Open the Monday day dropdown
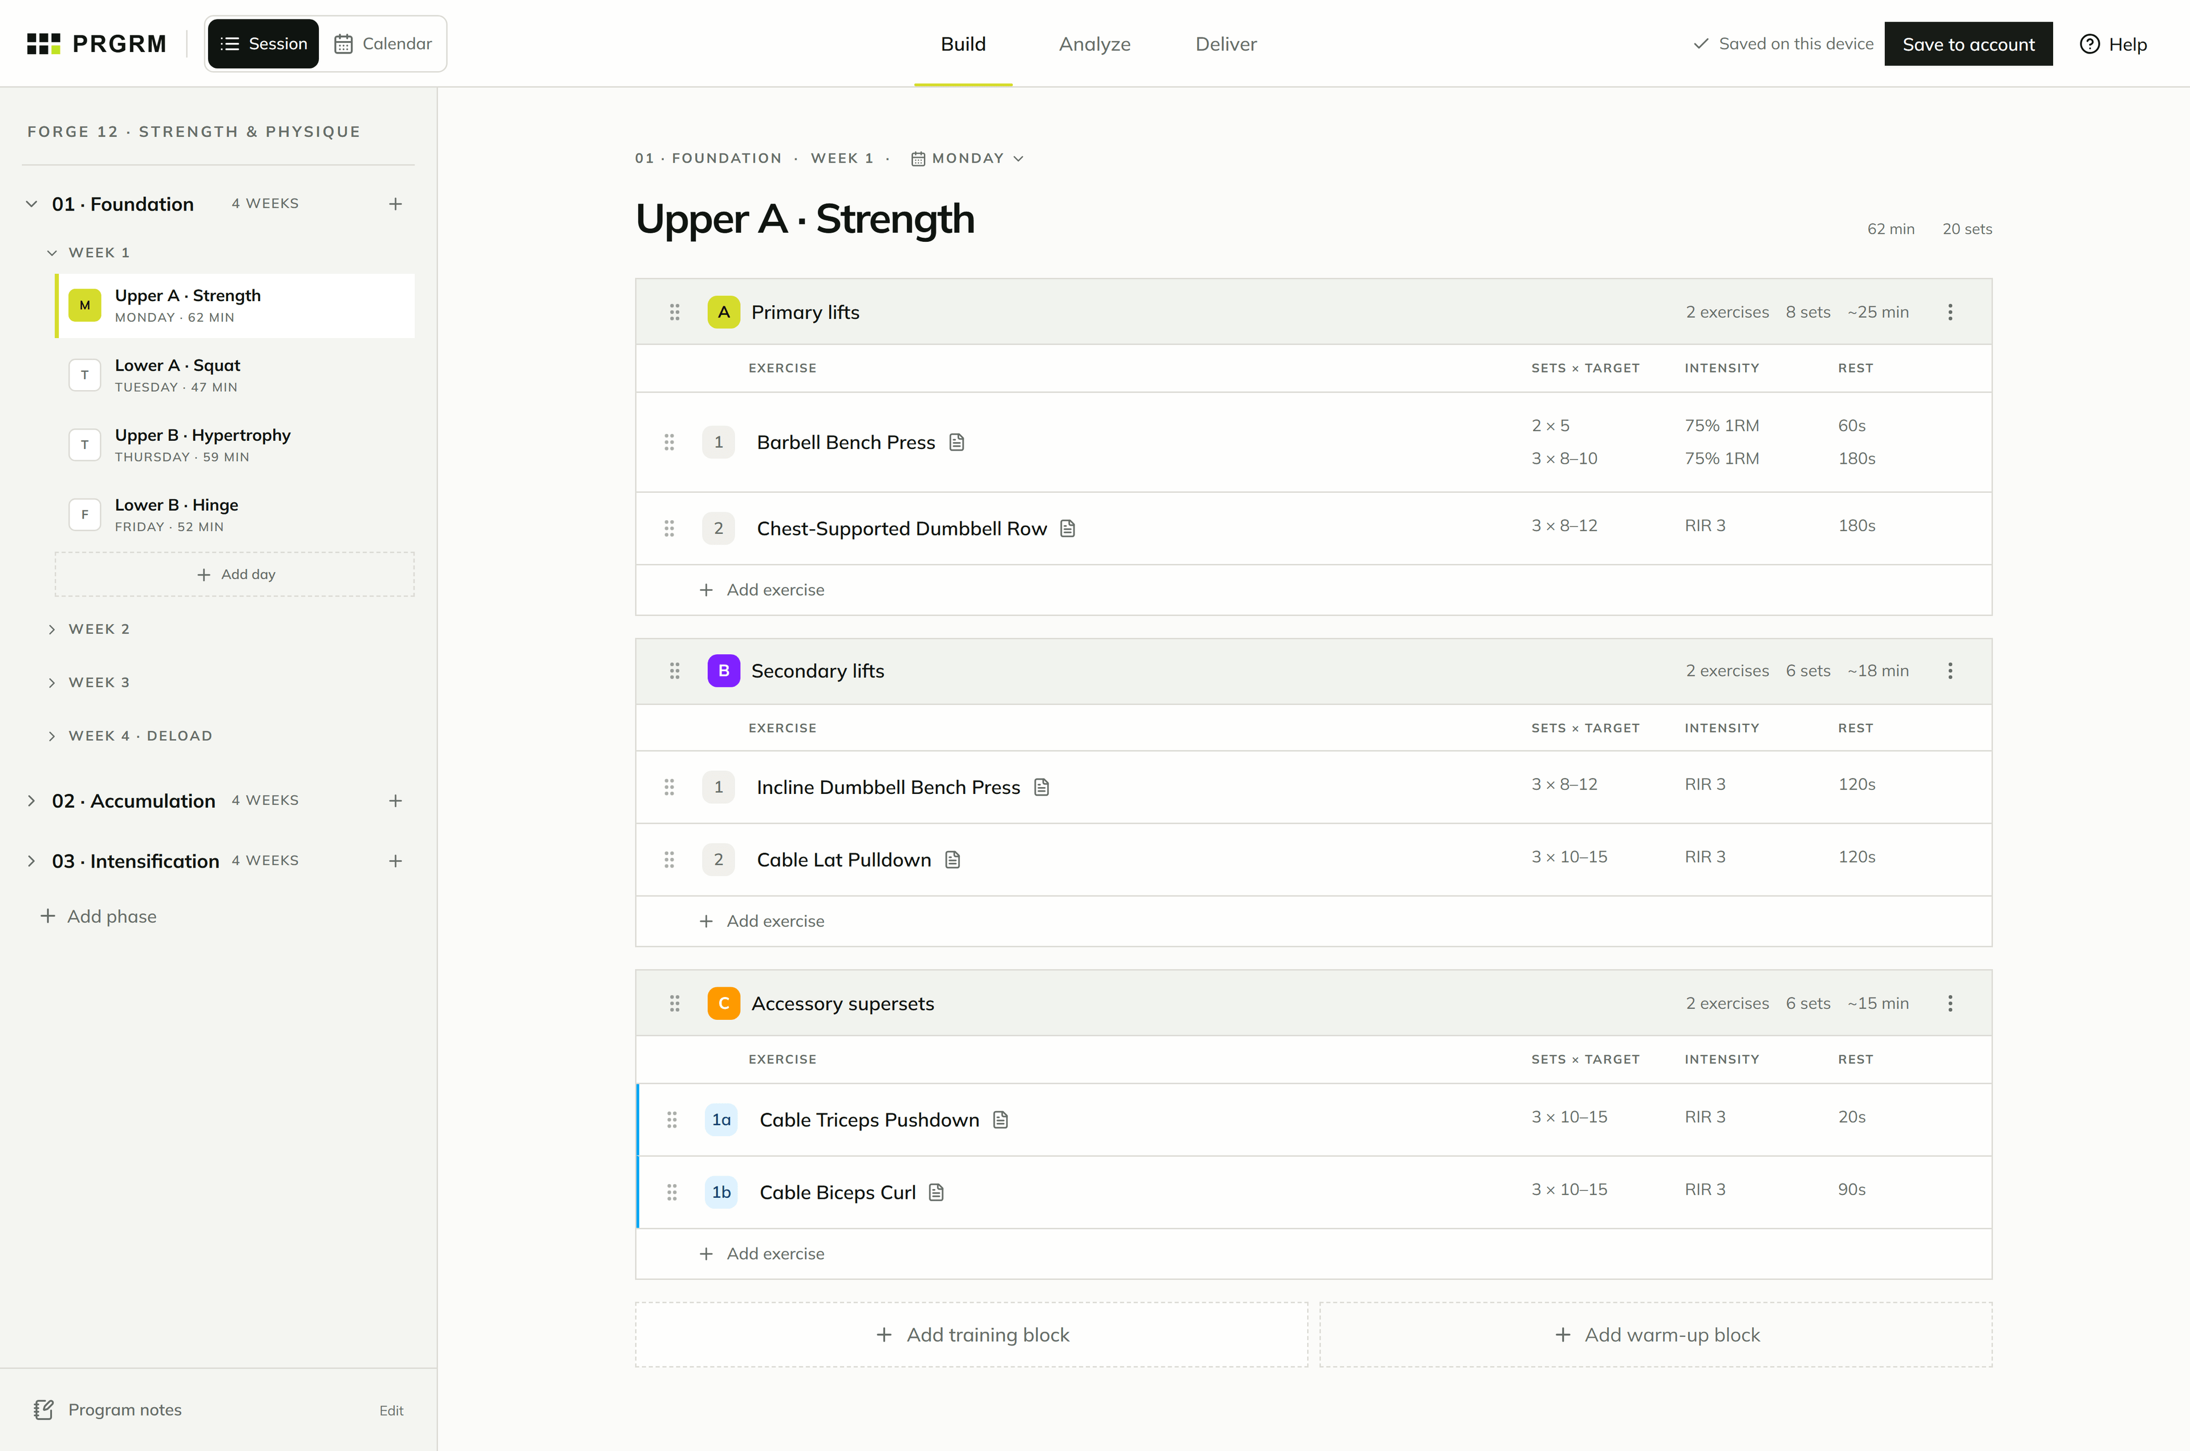The height and width of the screenshot is (1451, 2190). 968,158
